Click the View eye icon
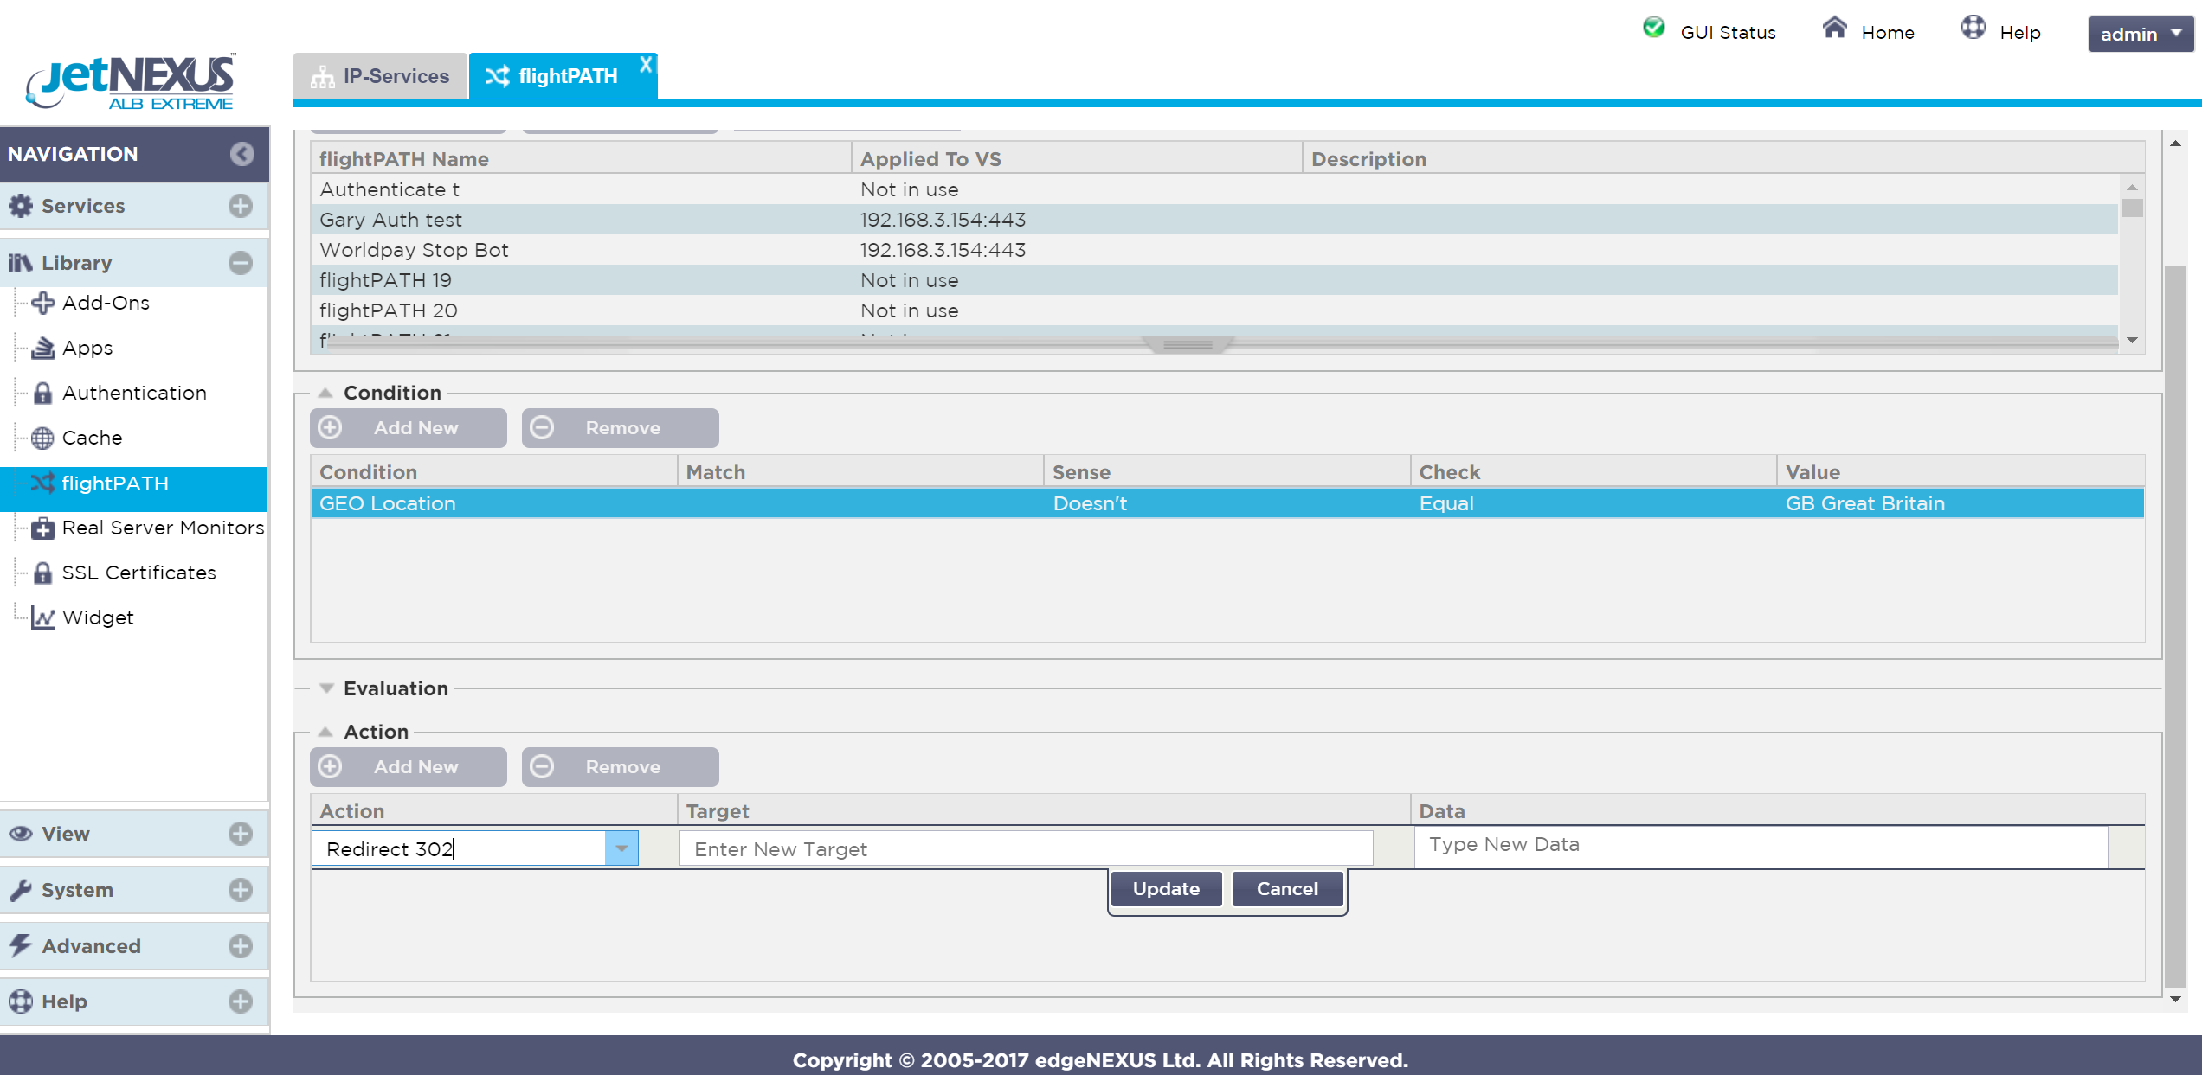This screenshot has width=2202, height=1075. [21, 834]
